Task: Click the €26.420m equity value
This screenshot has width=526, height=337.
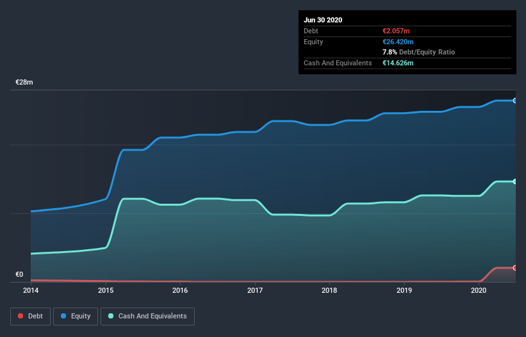Action: [398, 42]
